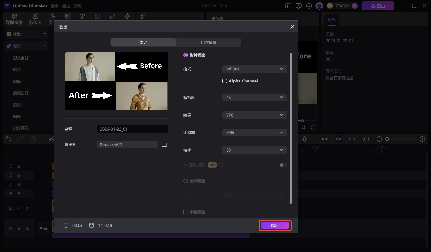Screen dimensions: 431x252
Task: Open the 格式 WEBM dropdown
Action: pos(254,69)
